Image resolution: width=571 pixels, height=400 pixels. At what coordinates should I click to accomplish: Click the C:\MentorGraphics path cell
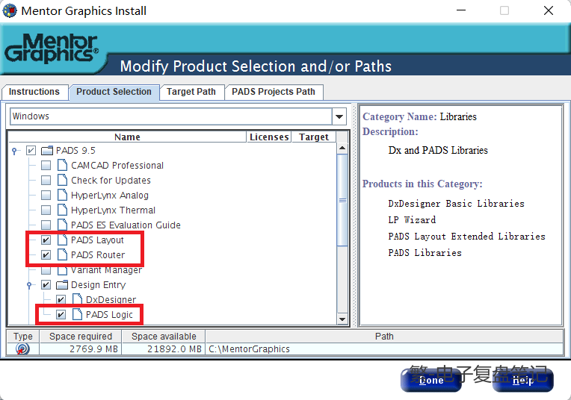point(384,349)
